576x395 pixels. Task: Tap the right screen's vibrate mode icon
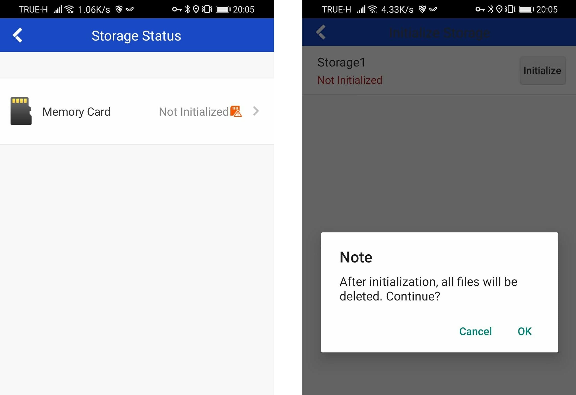pyautogui.click(x=510, y=9)
